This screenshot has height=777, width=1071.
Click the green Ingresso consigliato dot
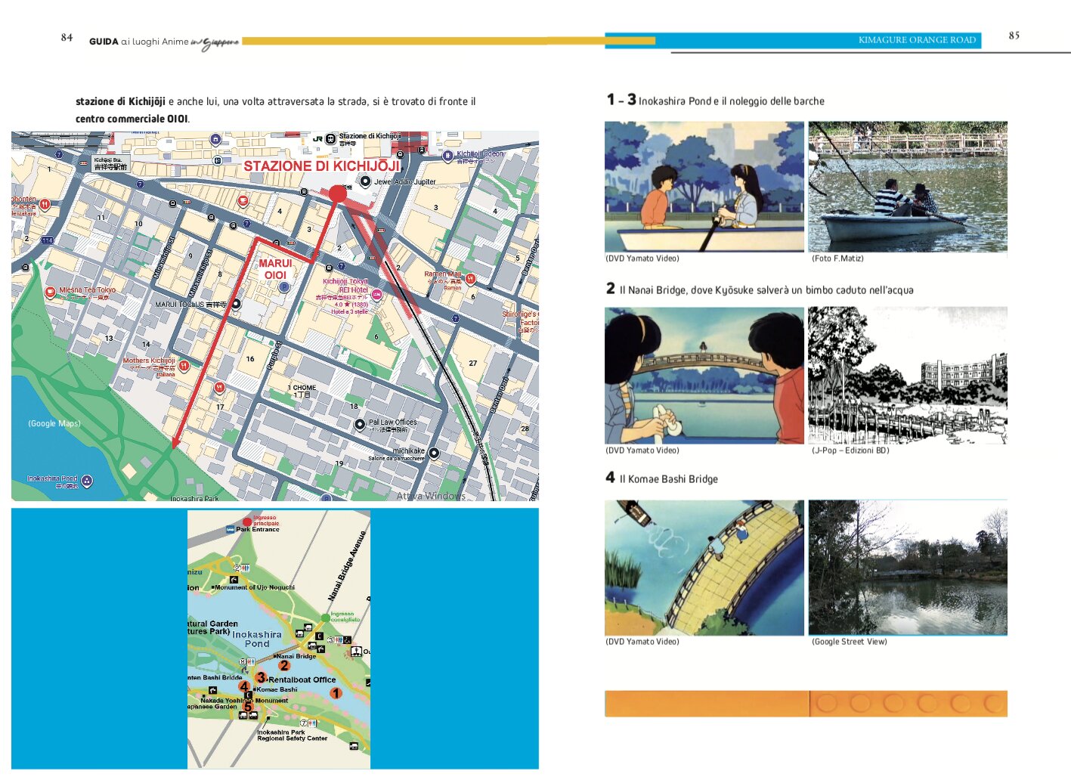coord(325,618)
